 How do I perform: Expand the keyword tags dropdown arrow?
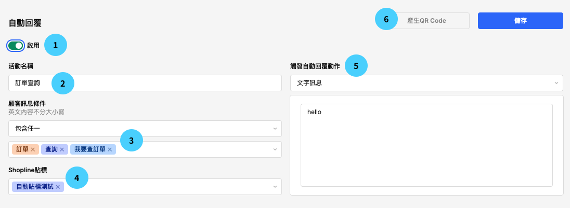[x=275, y=149]
